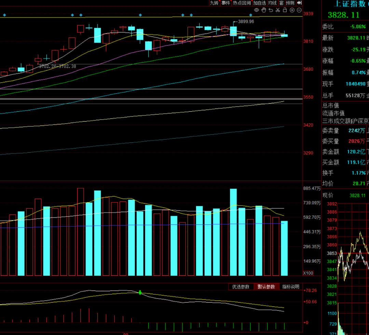This screenshot has width=369, height=335.
Task: Toggle the eye visibility icon above the chart
Action: click(257, 10)
